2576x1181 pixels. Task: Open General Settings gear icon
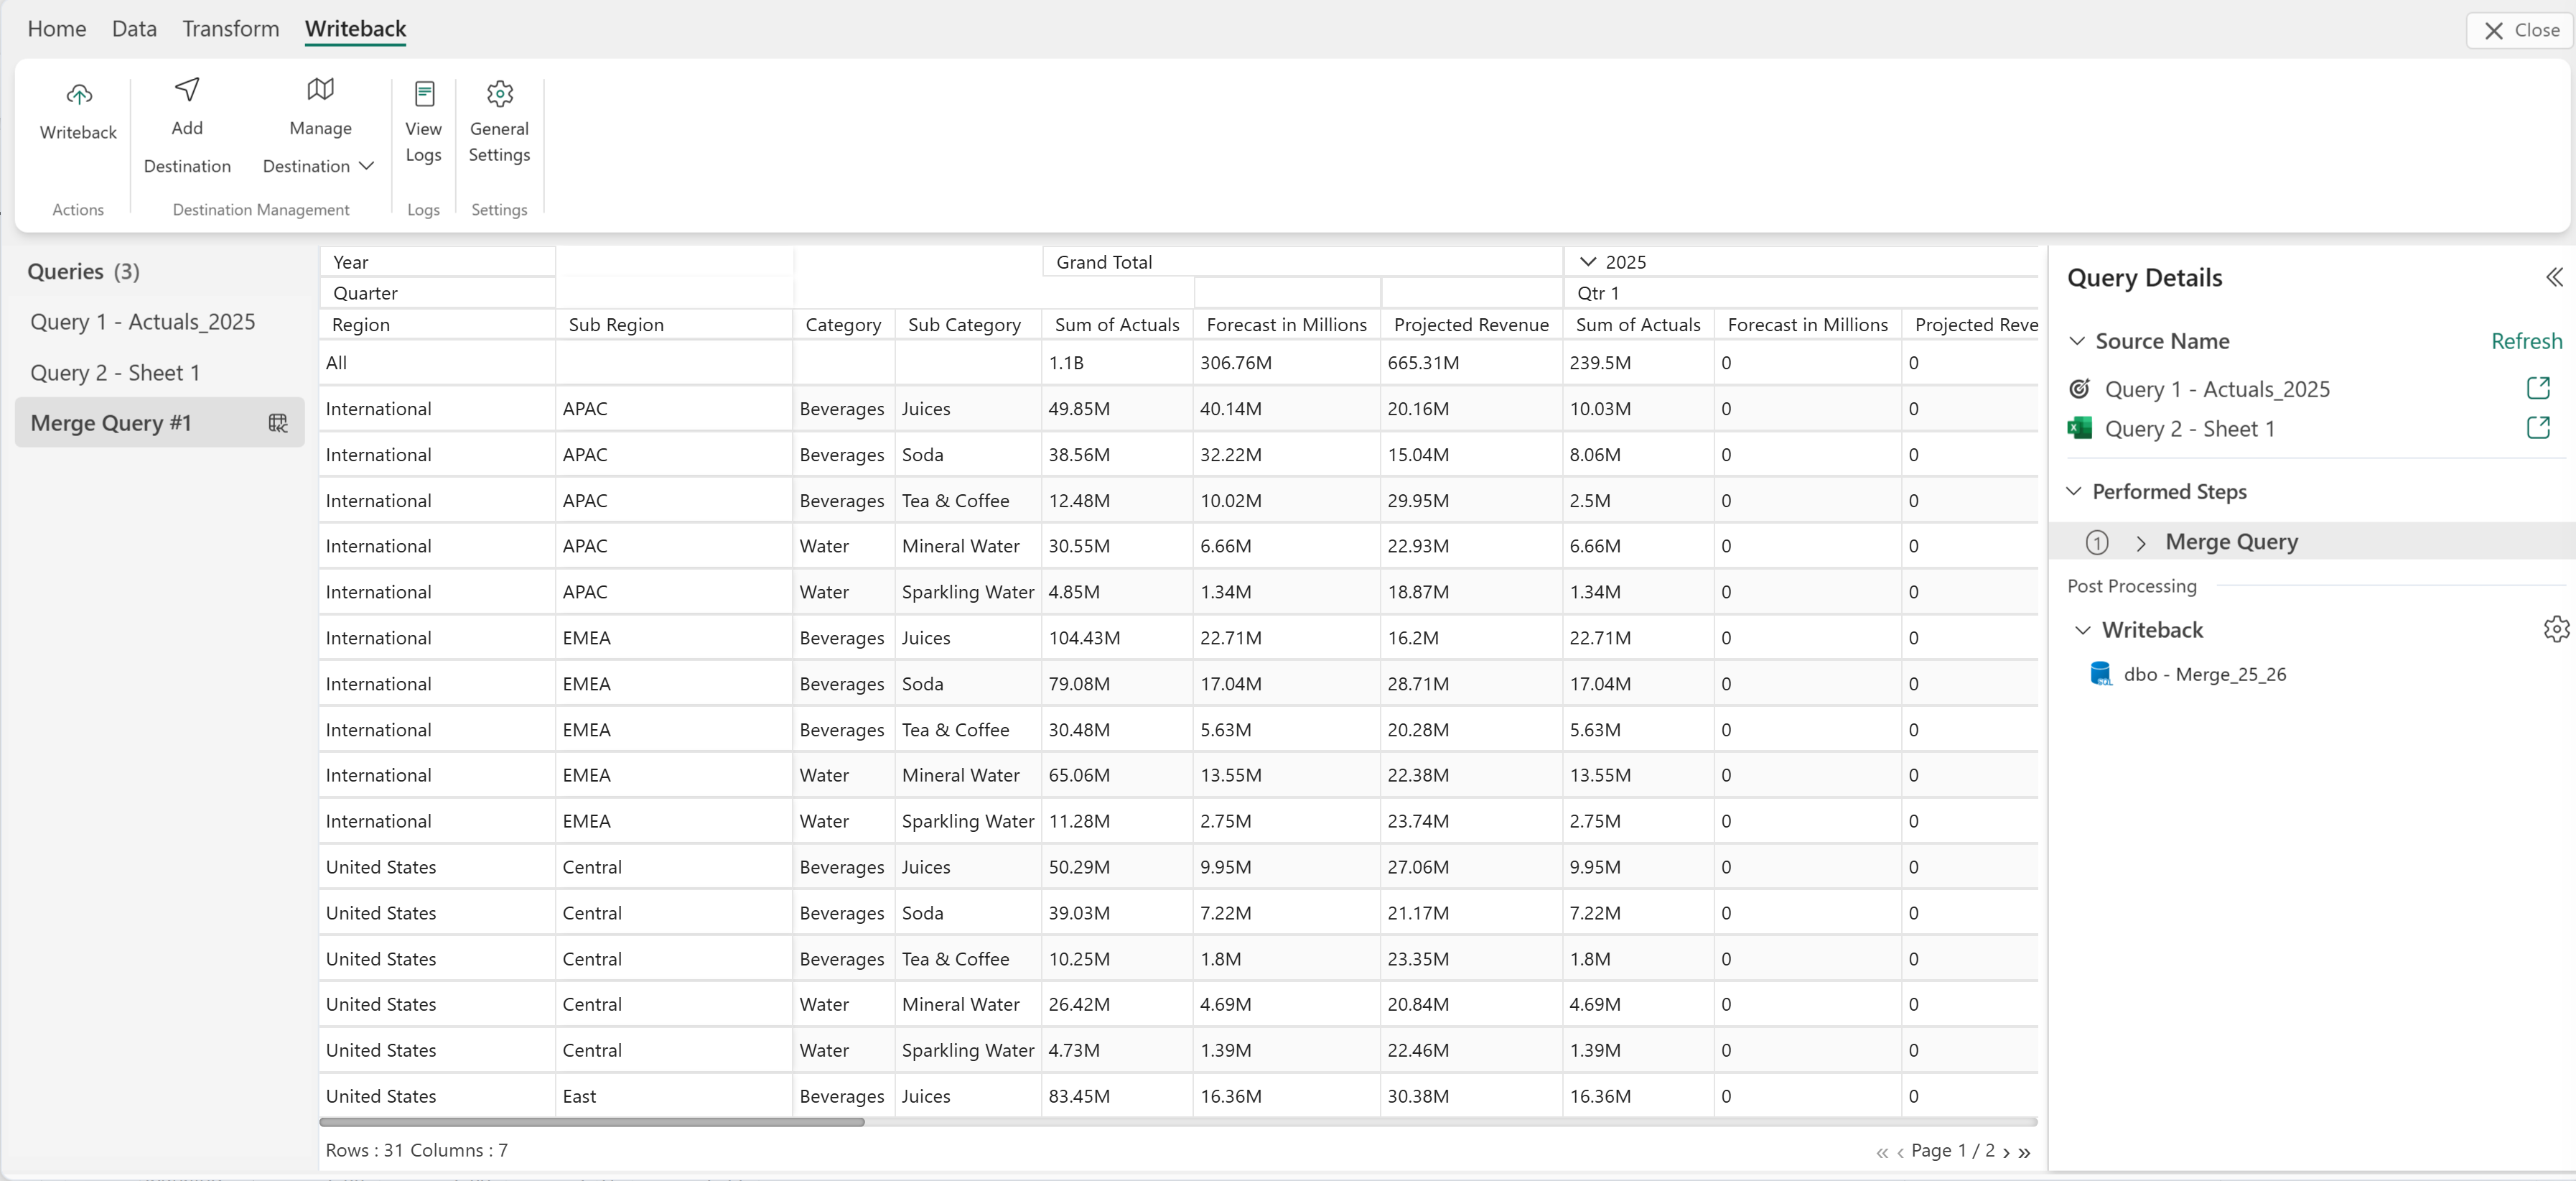click(499, 94)
